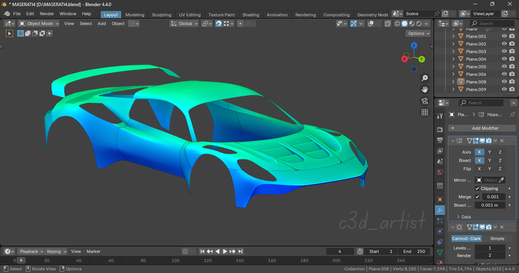Enable Mirror axis Y
This screenshot has height=273, width=519.
coord(490,152)
